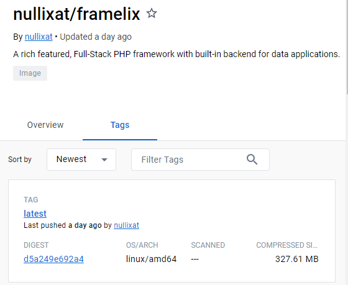Click the SCANNED column header

[x=208, y=245]
